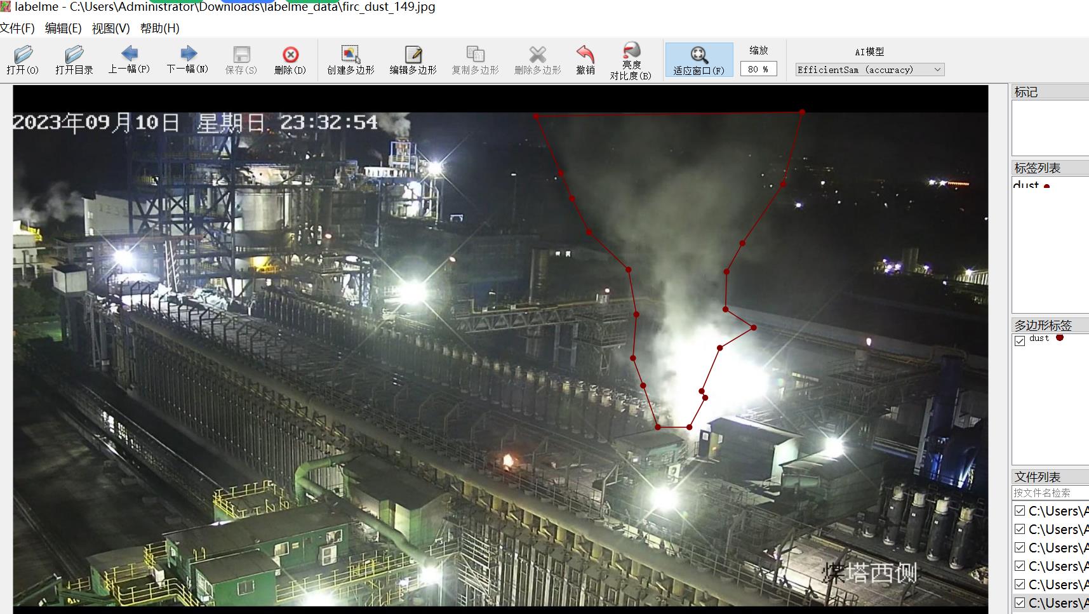Click the zoom percentage field
This screenshot has height=614, width=1089.
758,69
